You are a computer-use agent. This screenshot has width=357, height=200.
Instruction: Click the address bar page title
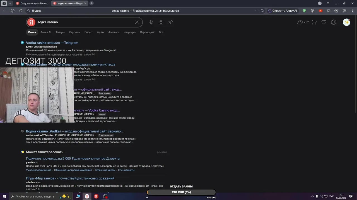(145, 11)
